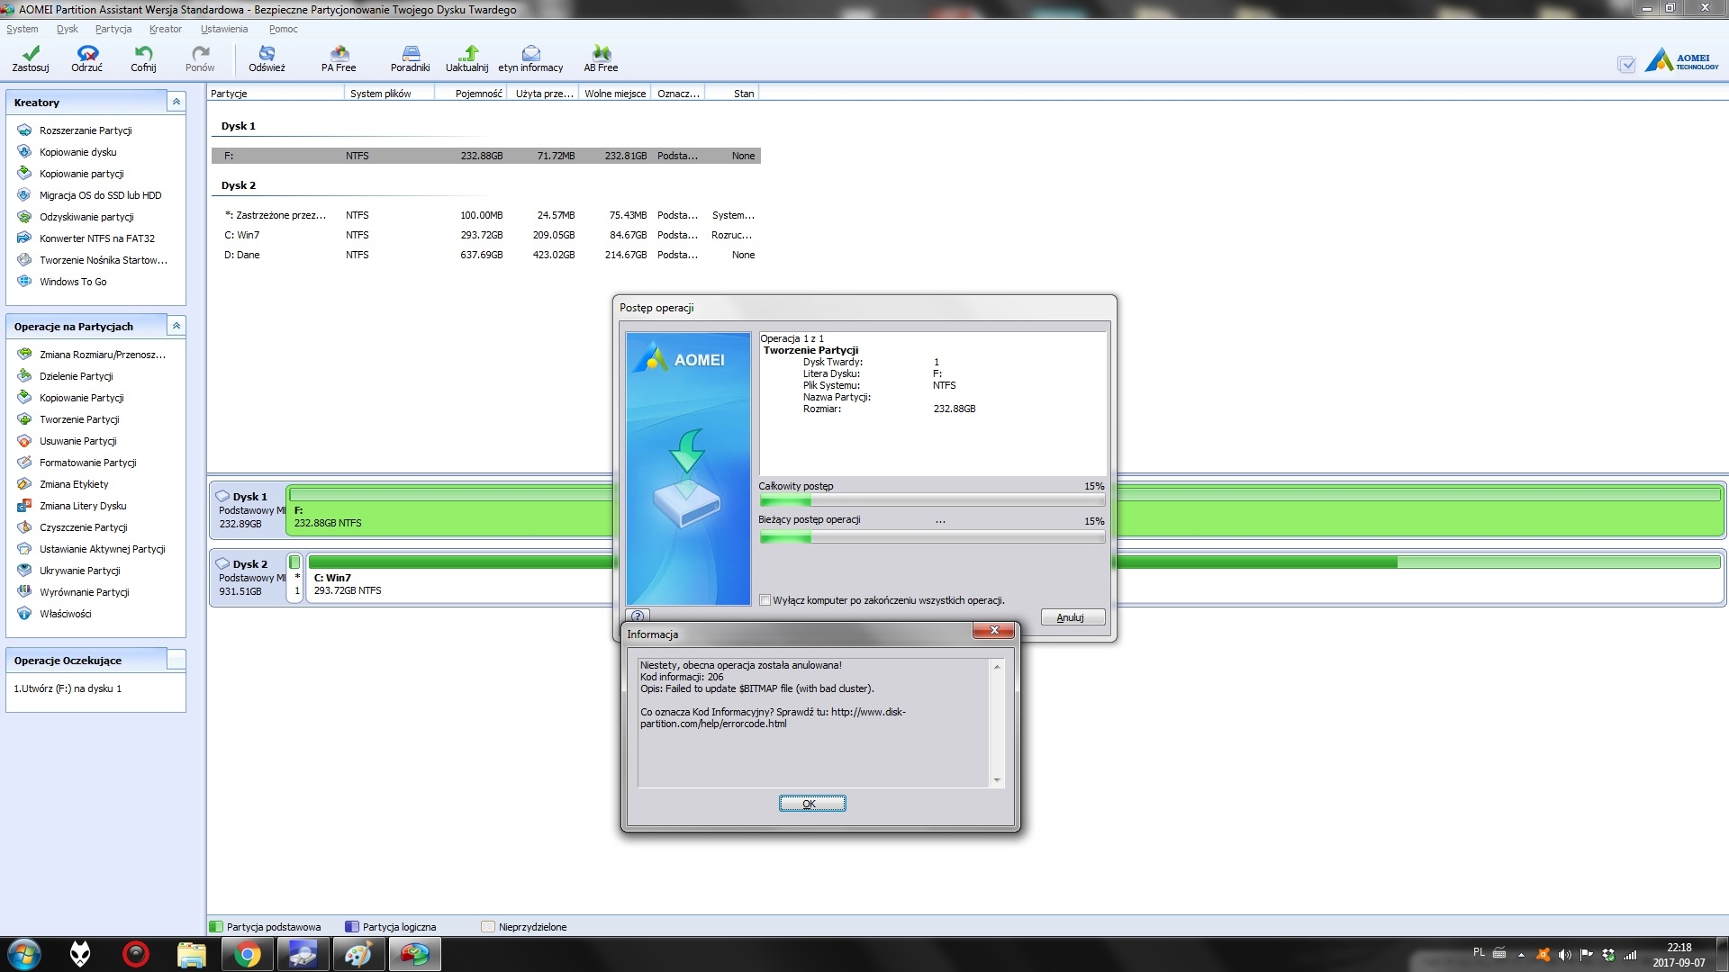Image resolution: width=1729 pixels, height=972 pixels.
Task: Collapse the Kreatory panel
Action: pos(177,103)
